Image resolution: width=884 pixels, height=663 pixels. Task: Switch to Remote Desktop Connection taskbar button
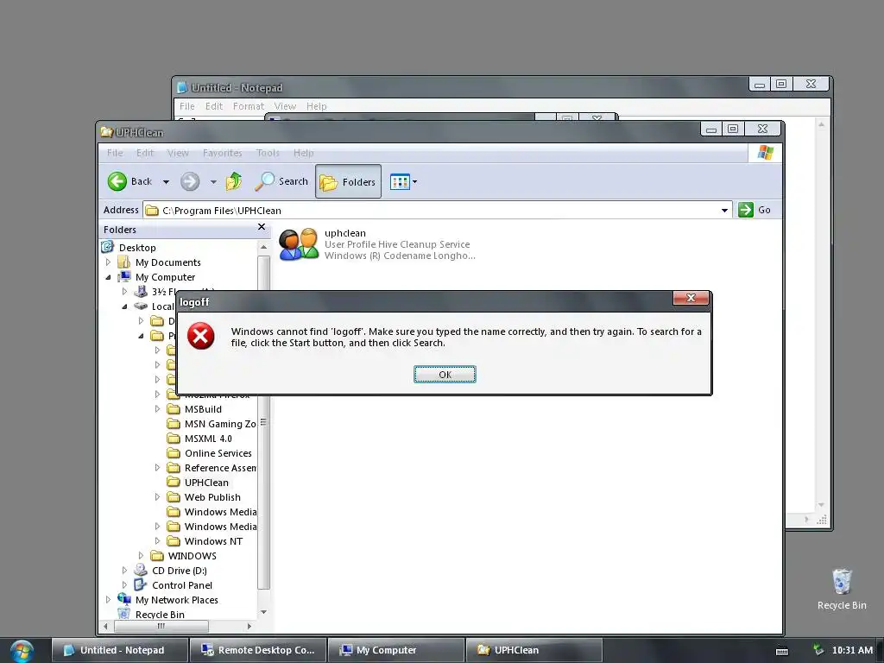click(x=258, y=650)
